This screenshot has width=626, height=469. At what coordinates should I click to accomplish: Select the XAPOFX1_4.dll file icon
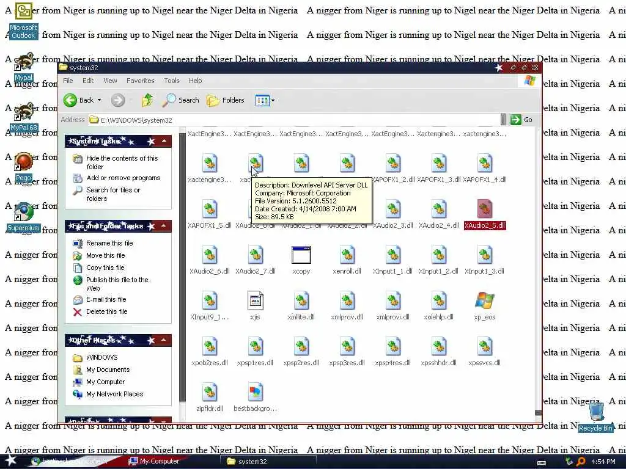click(x=485, y=163)
